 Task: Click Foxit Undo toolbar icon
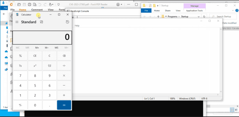(40, 4)
